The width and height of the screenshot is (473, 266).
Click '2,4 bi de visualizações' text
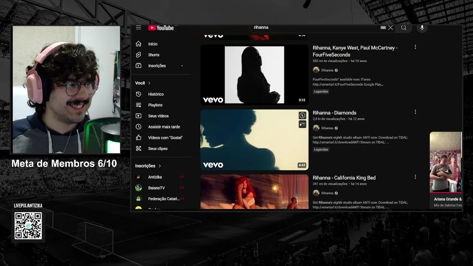pos(329,119)
